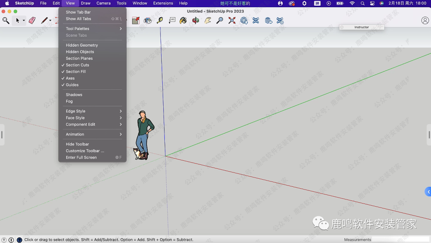Click Customize Toolbar menu entry

(x=85, y=151)
